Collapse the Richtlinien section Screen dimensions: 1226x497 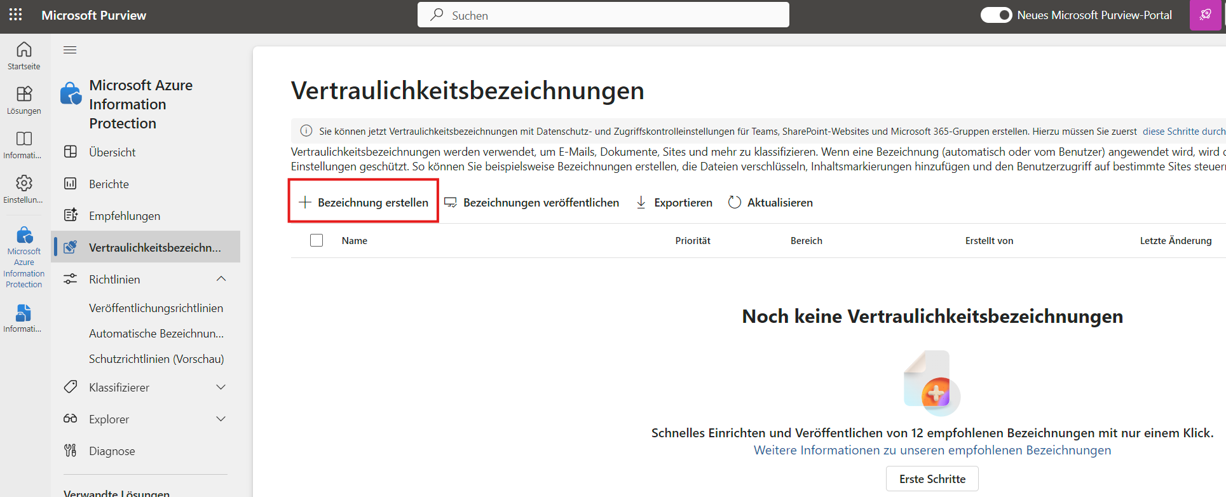pos(221,279)
